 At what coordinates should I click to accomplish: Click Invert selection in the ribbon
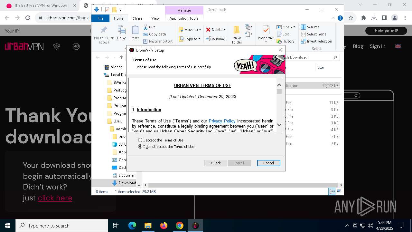coord(316,41)
